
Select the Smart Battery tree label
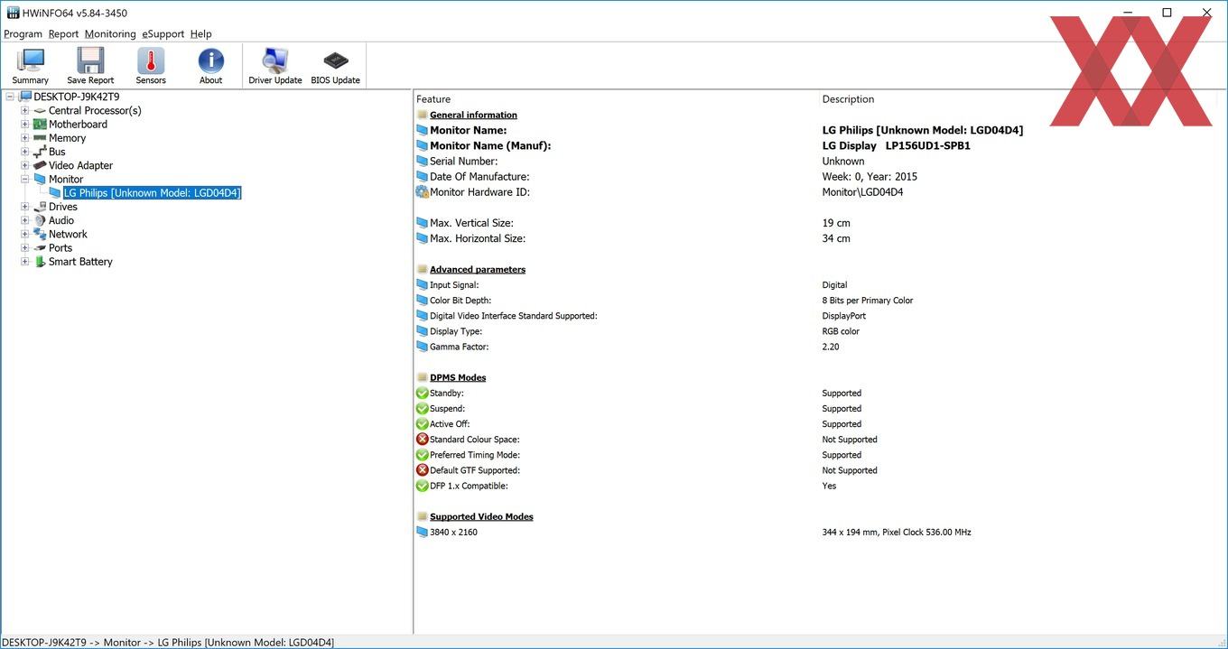tap(80, 262)
